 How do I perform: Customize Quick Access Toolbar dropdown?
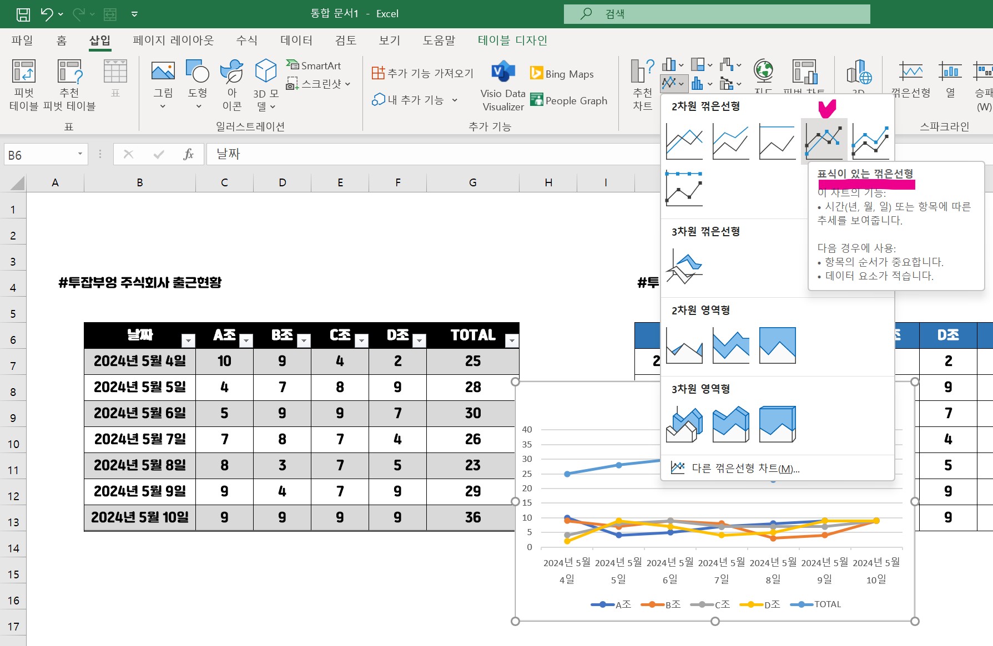point(134,14)
